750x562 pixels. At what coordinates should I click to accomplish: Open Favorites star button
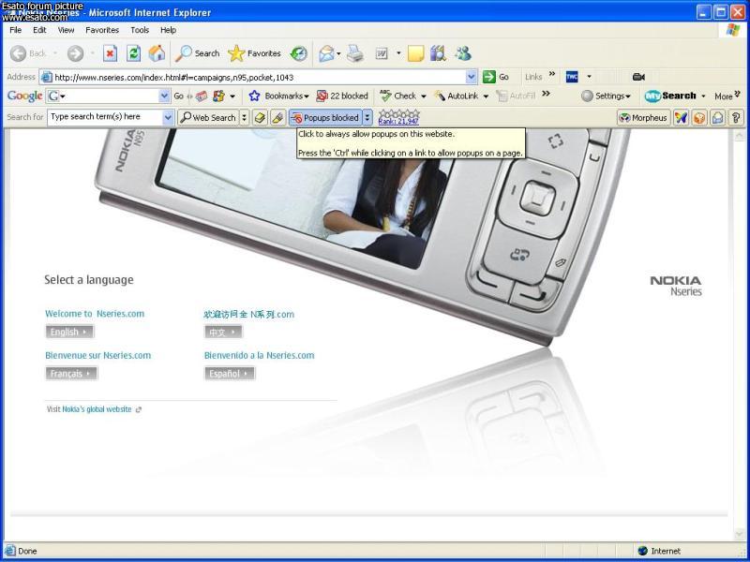coord(254,53)
